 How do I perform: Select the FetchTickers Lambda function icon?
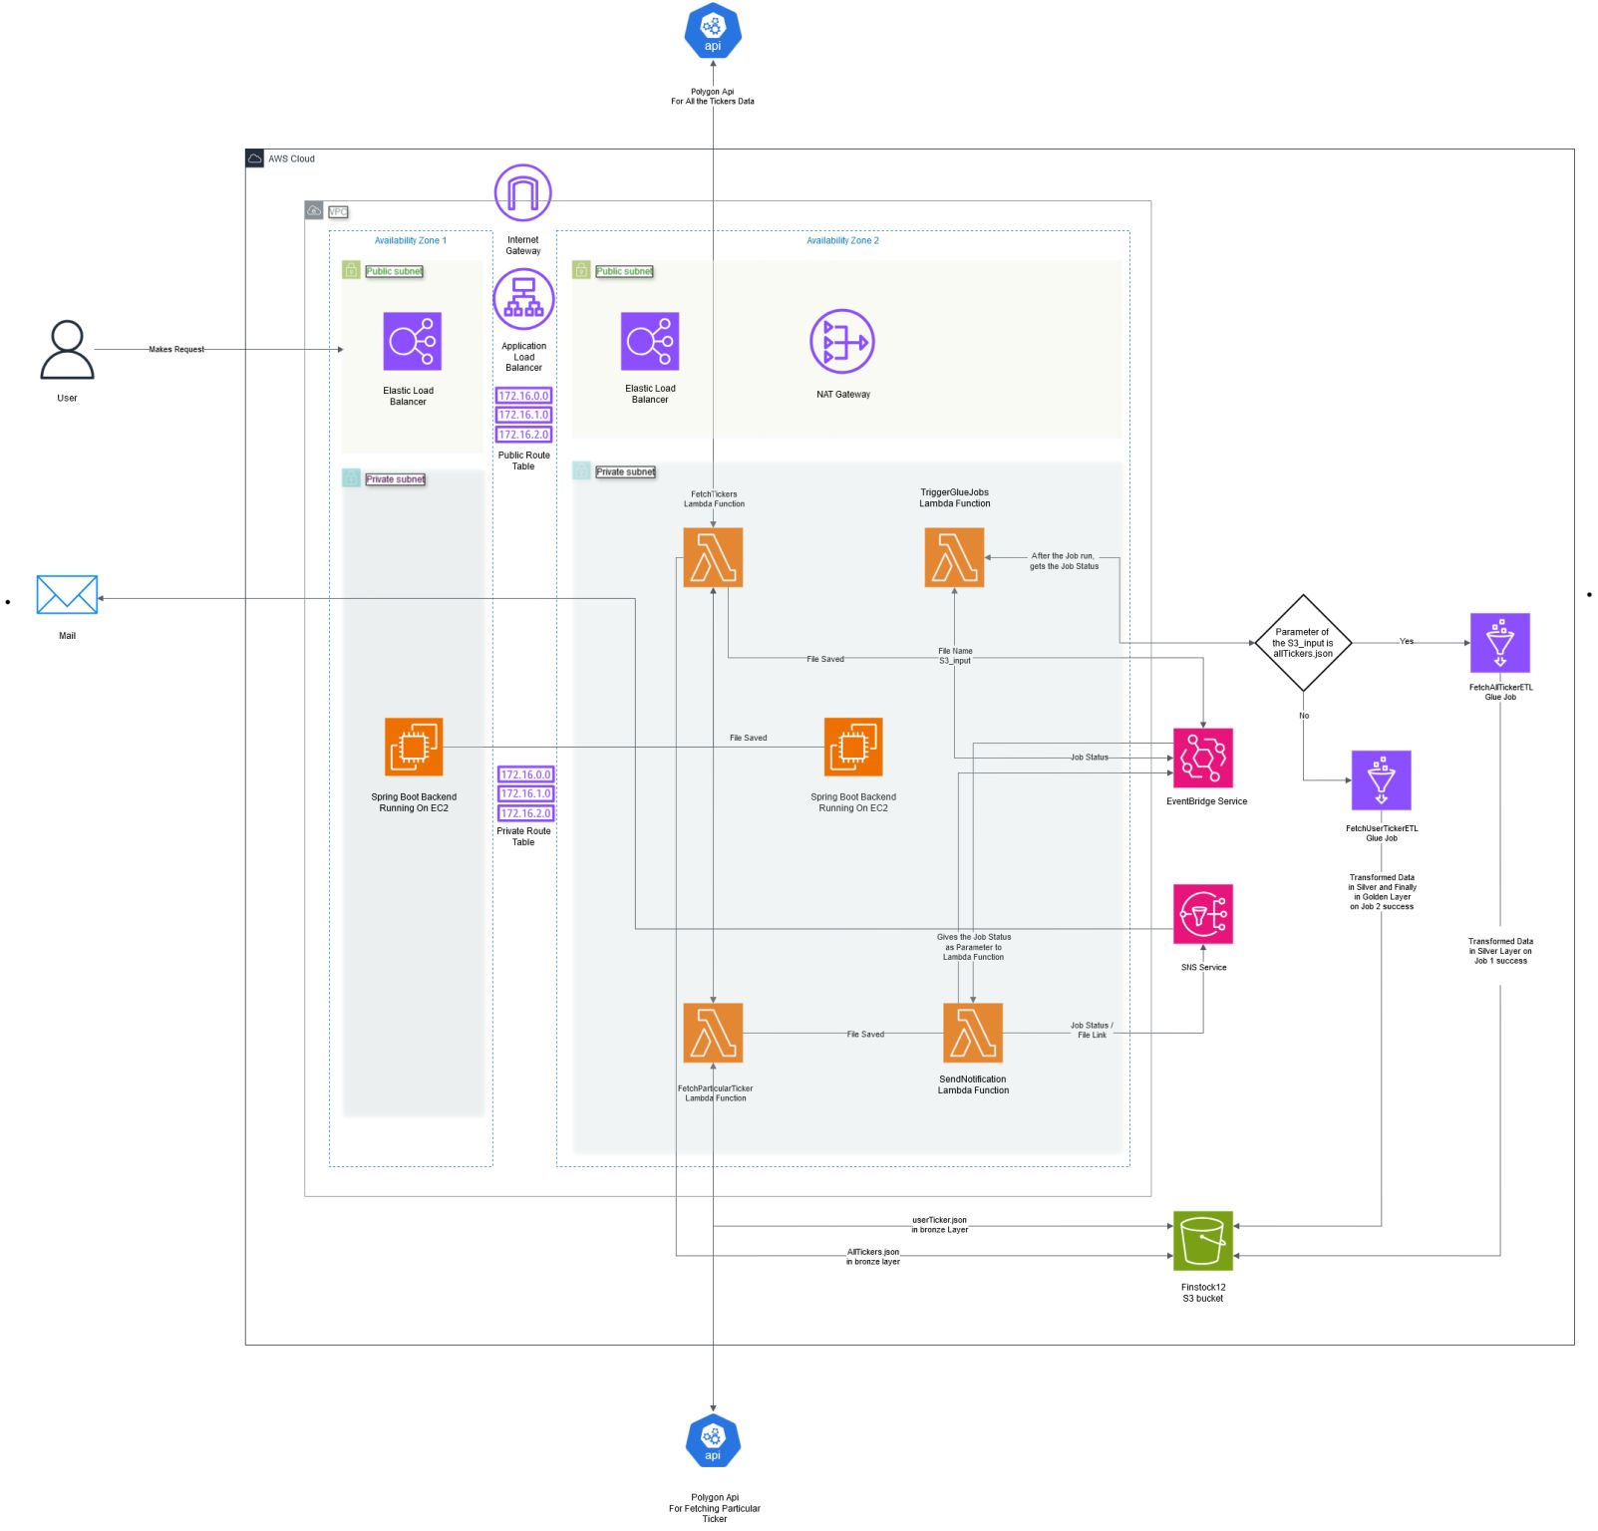click(713, 557)
